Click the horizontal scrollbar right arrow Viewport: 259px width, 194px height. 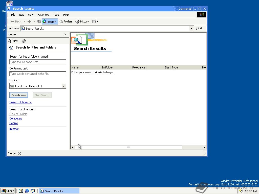click(204, 147)
